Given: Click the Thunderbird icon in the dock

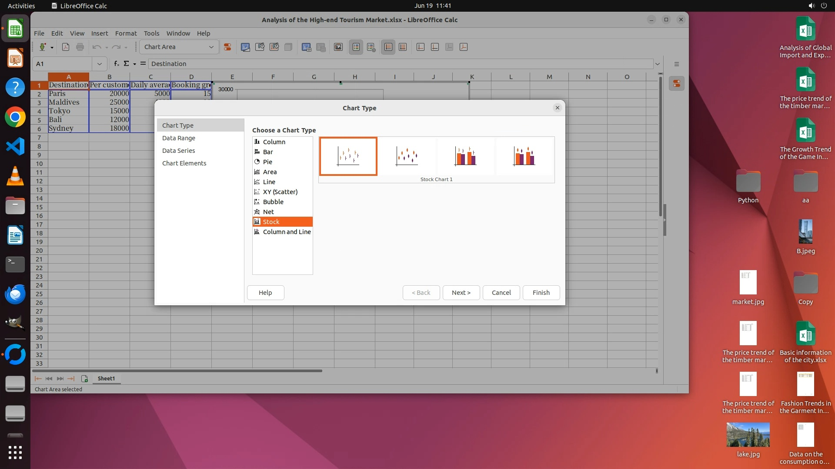Looking at the screenshot, I should pyautogui.click(x=15, y=294).
